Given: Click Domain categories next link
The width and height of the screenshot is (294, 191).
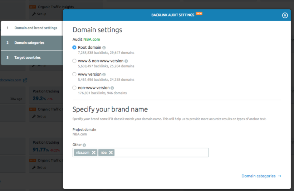Looking at the screenshot, I should tap(261, 176).
